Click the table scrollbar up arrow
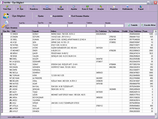This screenshot has height=119, width=158. (x=156, y=31)
